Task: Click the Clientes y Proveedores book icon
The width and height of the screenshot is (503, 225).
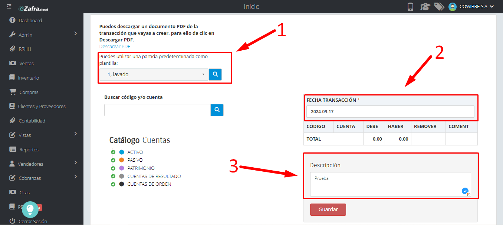Action: pyautogui.click(x=12, y=106)
